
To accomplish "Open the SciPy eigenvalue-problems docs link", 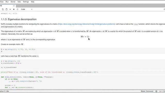I will (87, 24).
